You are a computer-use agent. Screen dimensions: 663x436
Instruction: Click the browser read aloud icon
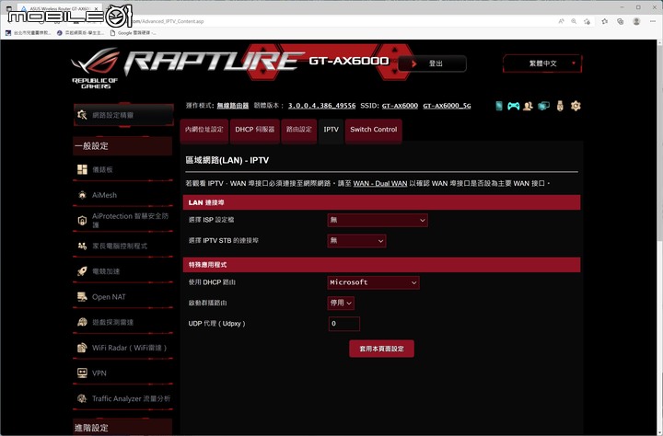click(x=561, y=21)
